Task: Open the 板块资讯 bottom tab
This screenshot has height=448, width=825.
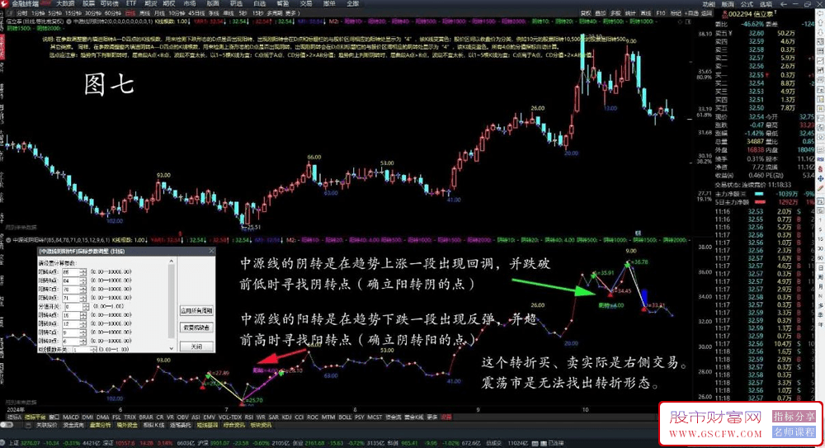Action: click(x=261, y=425)
